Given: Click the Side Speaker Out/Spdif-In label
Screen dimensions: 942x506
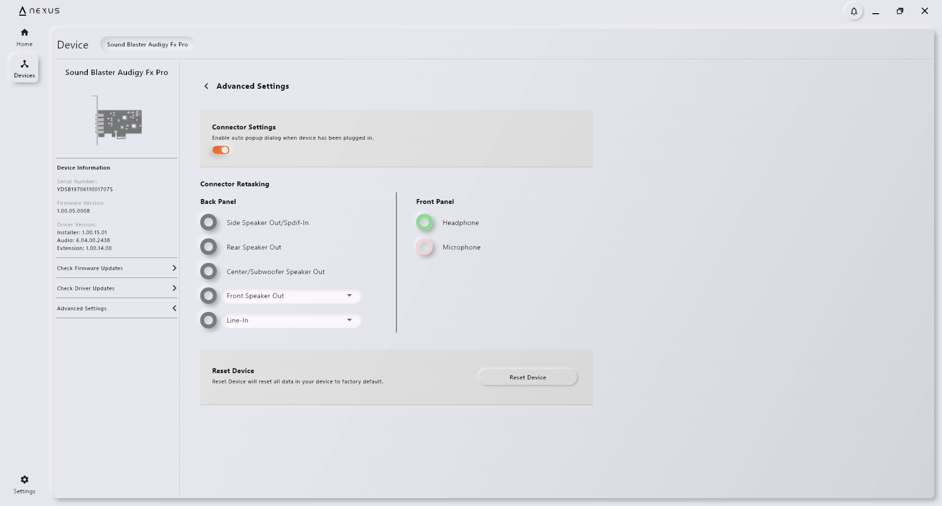Looking at the screenshot, I should coord(267,223).
